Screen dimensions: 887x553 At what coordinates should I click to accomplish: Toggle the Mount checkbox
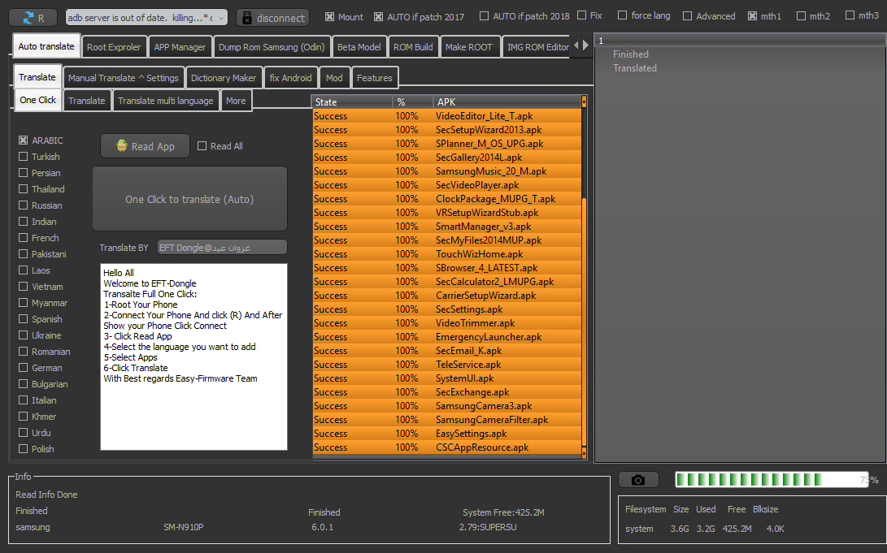pos(330,17)
